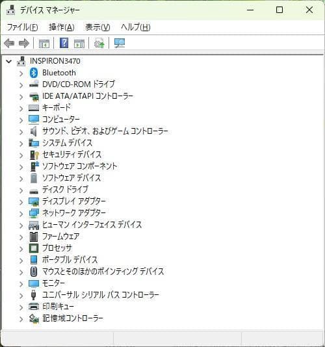
Task: Open the blue Help question-mark icon
Action: (64, 43)
